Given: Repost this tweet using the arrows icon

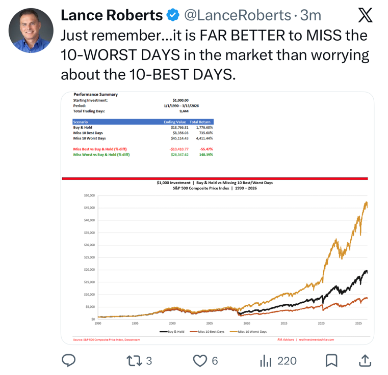Looking at the screenshot, I should coord(134,361).
